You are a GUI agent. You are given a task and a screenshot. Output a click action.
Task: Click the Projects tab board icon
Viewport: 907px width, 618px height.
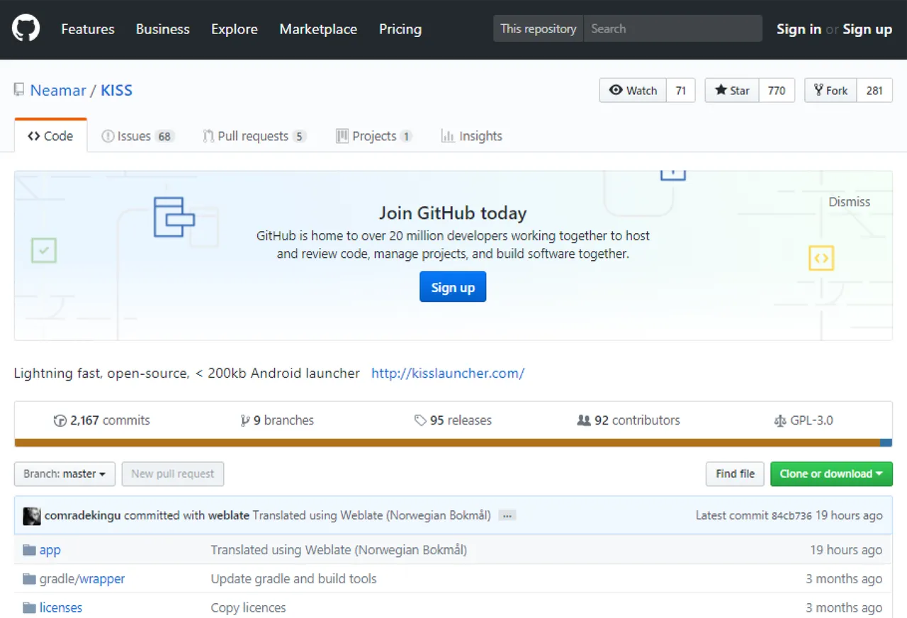tap(342, 136)
